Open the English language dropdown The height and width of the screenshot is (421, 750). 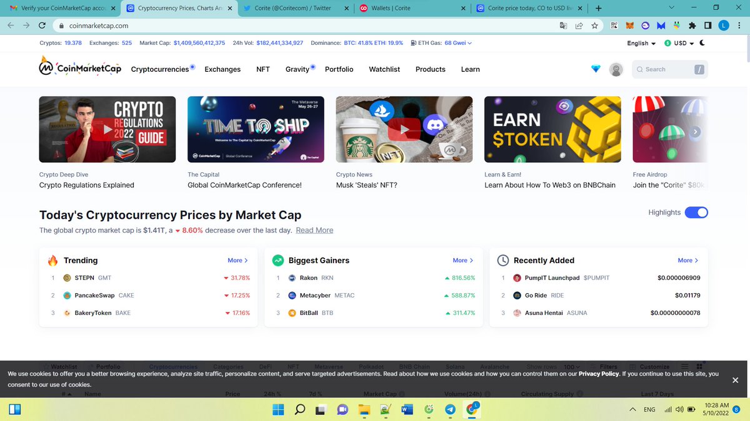pos(641,43)
